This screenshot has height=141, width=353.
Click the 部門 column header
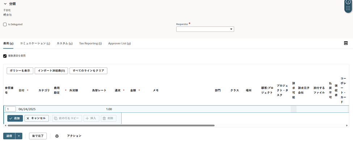click(218, 90)
